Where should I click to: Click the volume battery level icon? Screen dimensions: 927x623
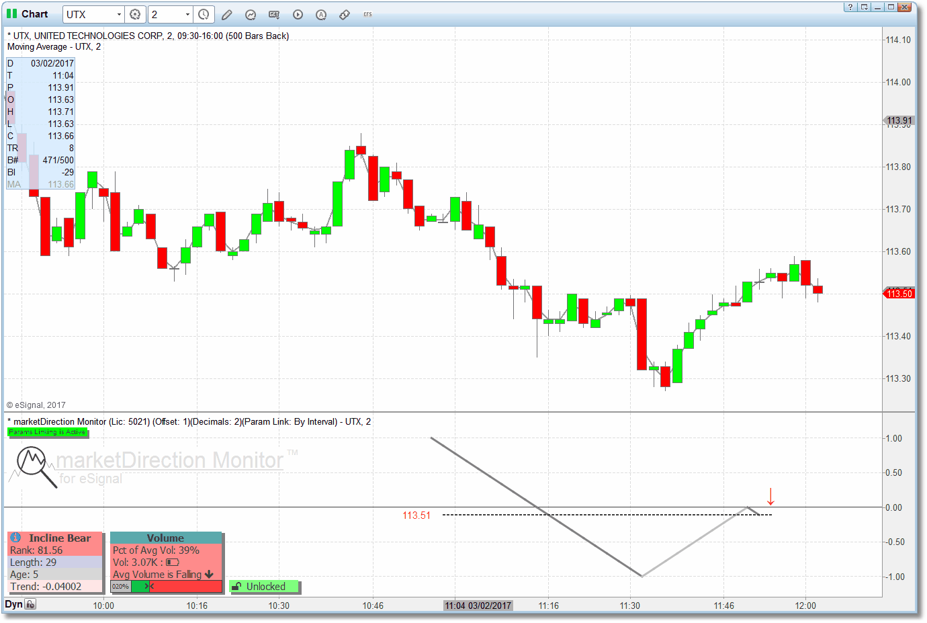(x=173, y=563)
